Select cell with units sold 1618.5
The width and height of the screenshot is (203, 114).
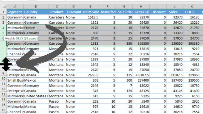click(90, 17)
